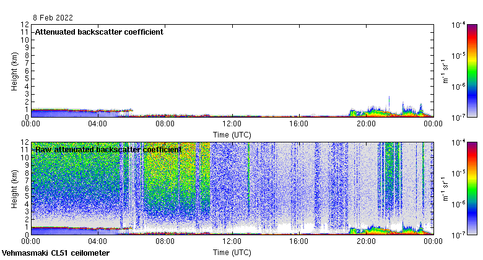Click the 10⁻⁶ label on the upper colorbar
This screenshot has width=483, height=260.
458,87
